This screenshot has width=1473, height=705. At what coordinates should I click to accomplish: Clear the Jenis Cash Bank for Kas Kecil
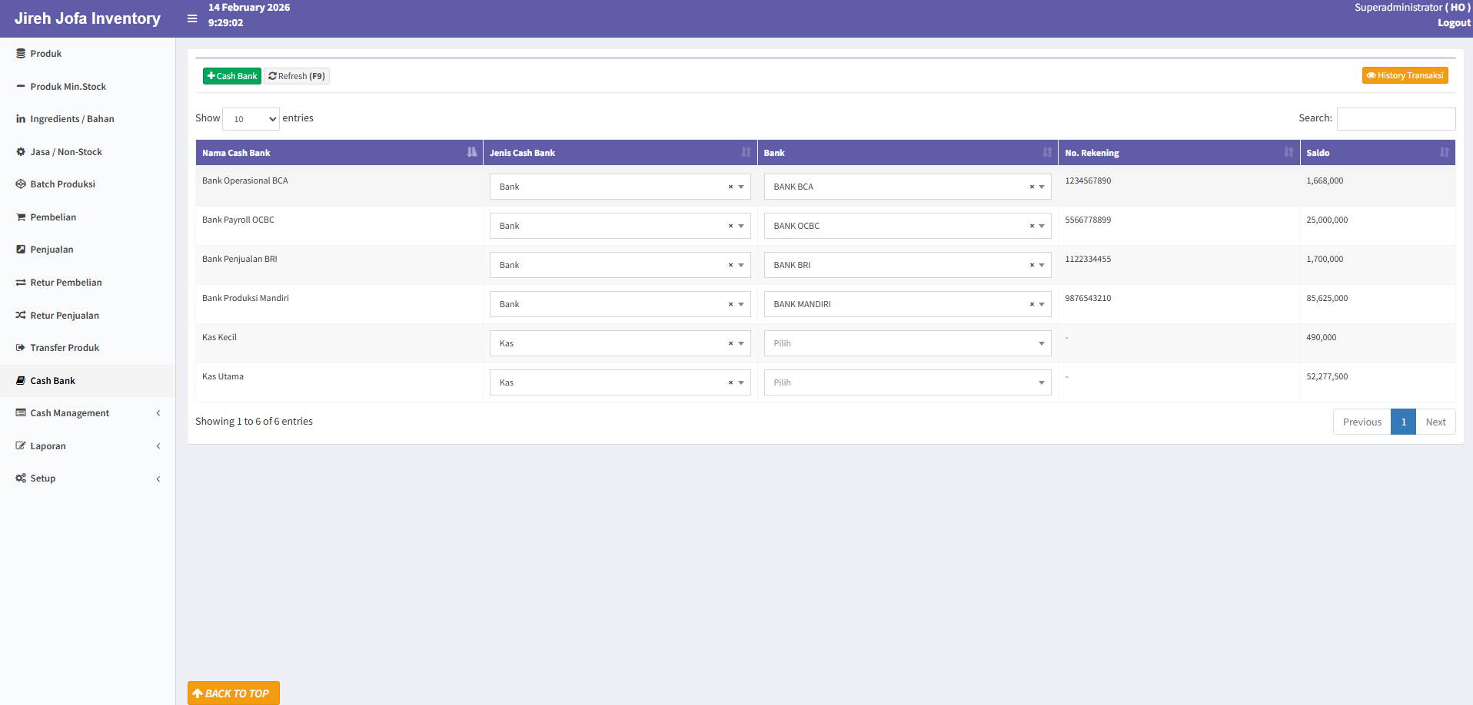point(729,343)
